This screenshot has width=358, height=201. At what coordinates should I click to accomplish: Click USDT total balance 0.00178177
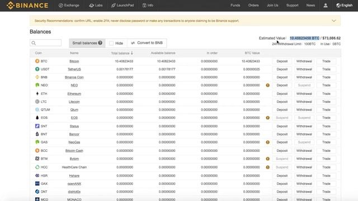pyautogui.click(x=125, y=69)
